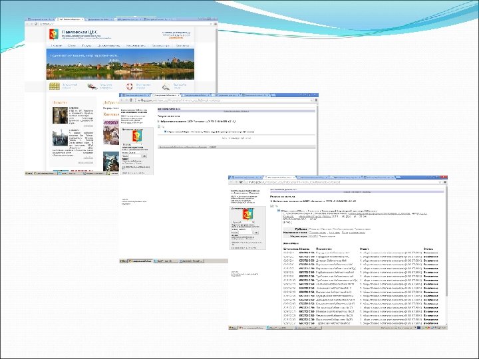This screenshot has height=359, width=479.
Task: Click the Статус column header in holdings table
Action: tap(428, 249)
